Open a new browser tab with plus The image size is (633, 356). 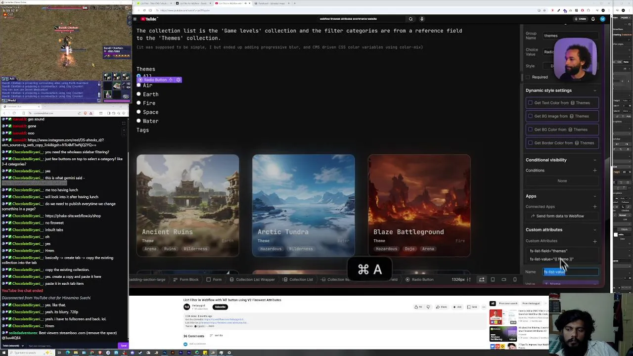click(x=295, y=3)
